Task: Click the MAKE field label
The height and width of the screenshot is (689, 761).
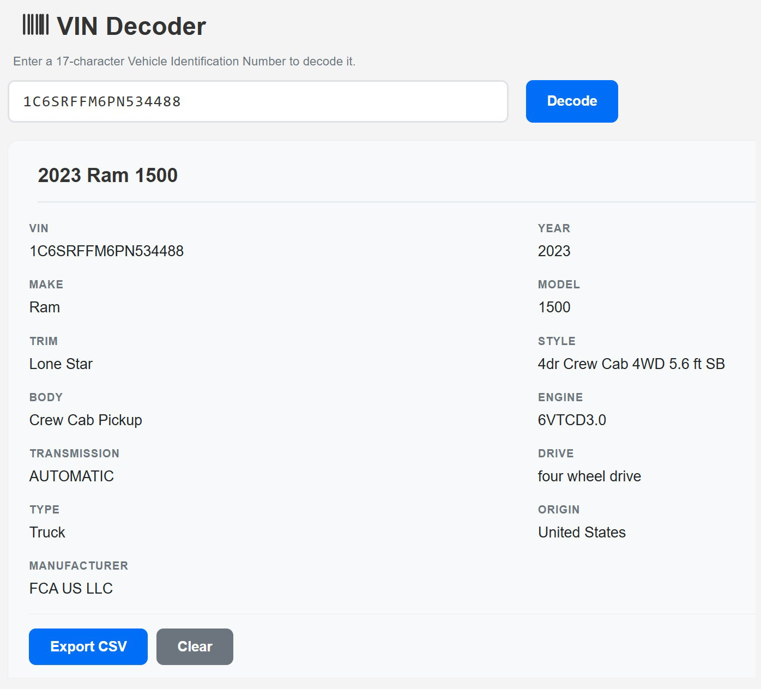Action: click(46, 285)
